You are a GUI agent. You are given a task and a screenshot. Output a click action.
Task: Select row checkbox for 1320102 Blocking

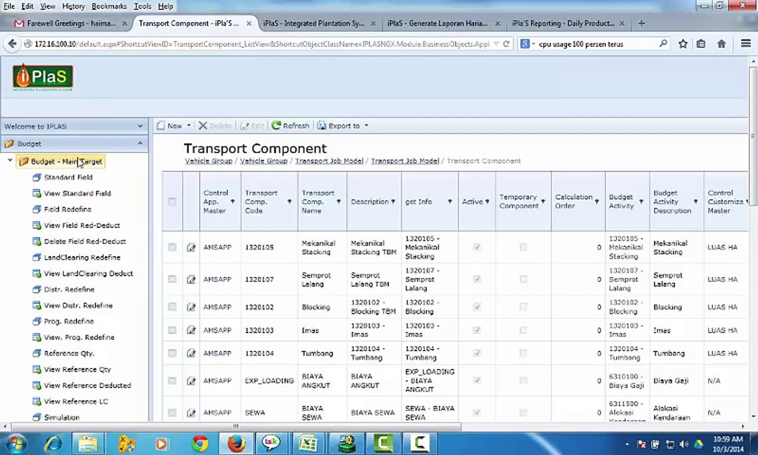(172, 307)
